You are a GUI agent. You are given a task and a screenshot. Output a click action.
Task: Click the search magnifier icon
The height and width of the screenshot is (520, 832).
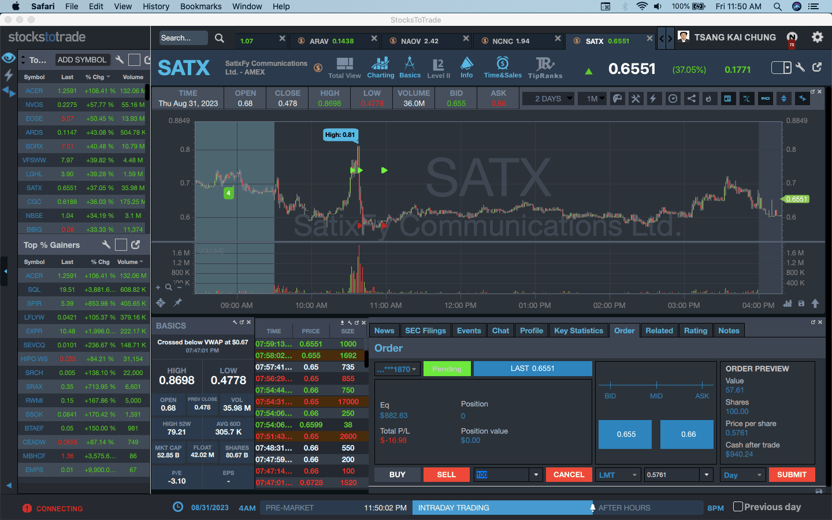point(220,38)
